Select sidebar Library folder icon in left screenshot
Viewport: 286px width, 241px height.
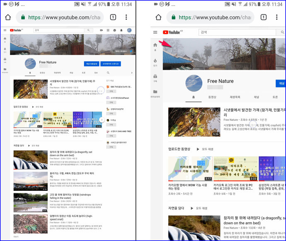click(x=5, y=70)
